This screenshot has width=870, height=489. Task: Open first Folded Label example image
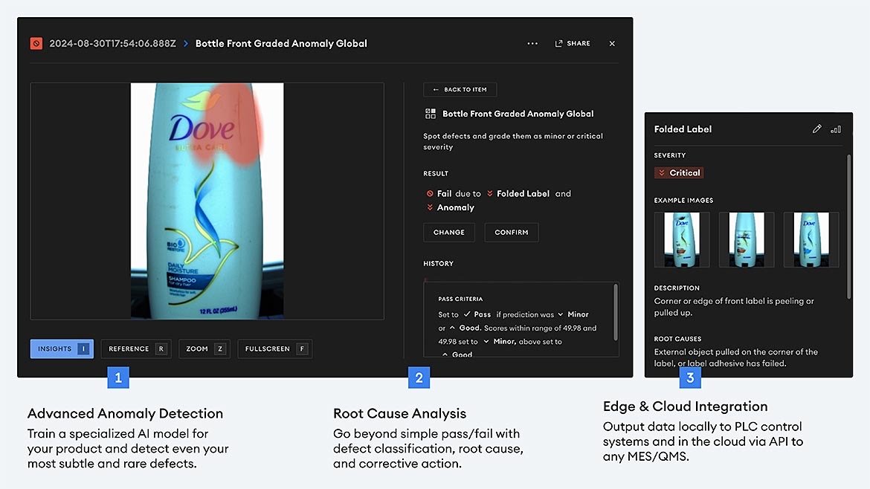[x=682, y=239]
